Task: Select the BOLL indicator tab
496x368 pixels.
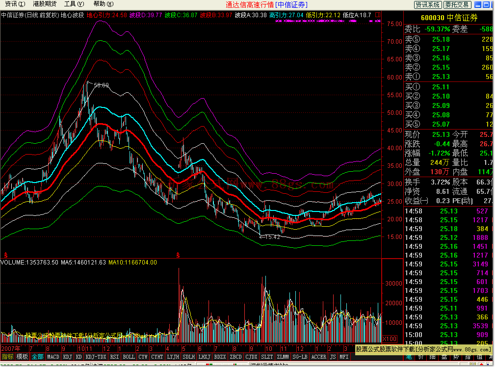Action: (129, 357)
